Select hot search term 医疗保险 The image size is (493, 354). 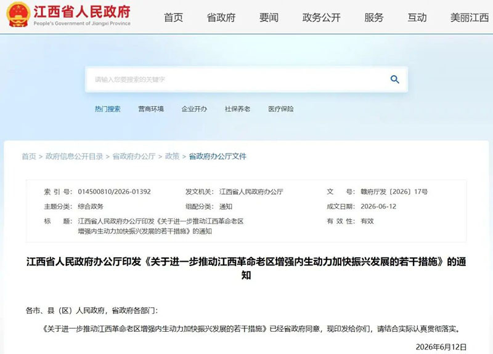point(281,109)
